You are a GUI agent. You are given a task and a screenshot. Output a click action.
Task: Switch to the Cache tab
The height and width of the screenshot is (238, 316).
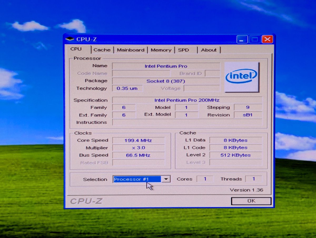102,50
